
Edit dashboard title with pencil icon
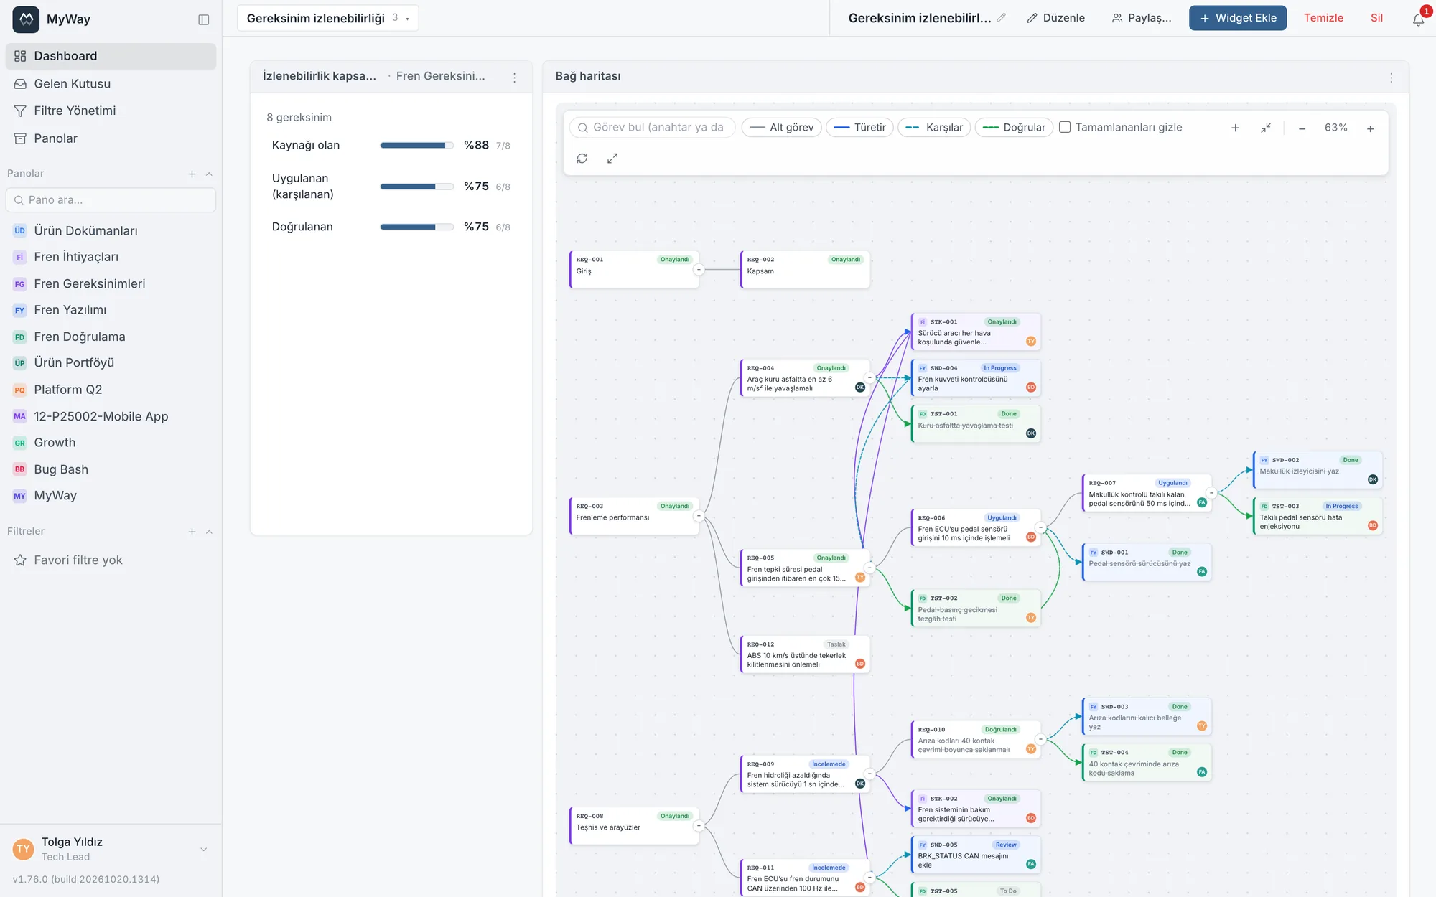[1001, 18]
